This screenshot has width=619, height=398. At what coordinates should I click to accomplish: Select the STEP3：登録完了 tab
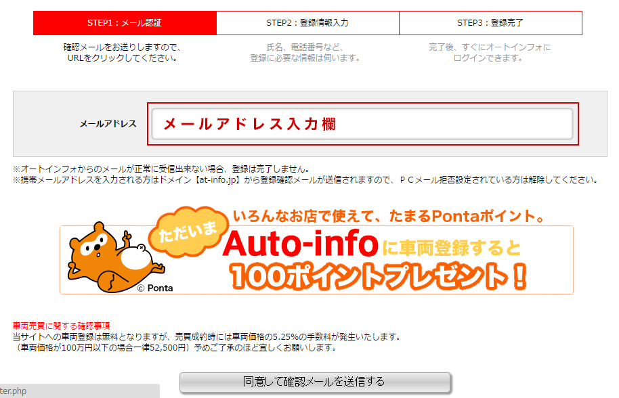click(x=490, y=23)
